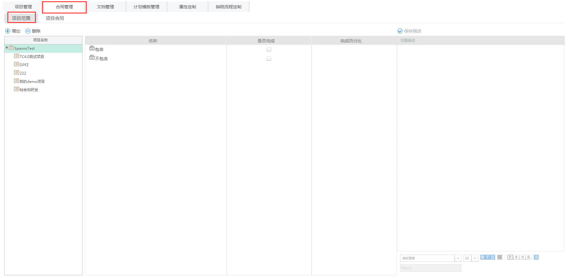Open the text color picker swatch
Screen dimensions: 569x278
500,257
